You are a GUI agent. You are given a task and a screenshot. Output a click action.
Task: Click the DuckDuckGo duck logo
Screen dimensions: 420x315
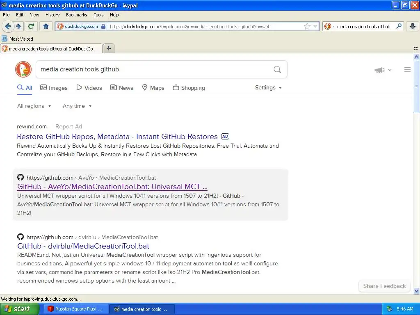pyautogui.click(x=23, y=69)
